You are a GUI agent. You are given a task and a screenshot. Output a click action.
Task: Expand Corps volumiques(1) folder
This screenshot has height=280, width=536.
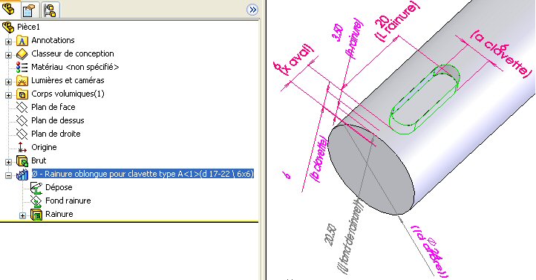coord(8,95)
